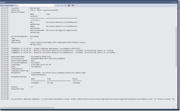This screenshot has height=111, width=180.
Task: Open the Show output from combo box
Action: click(x=35, y=5)
